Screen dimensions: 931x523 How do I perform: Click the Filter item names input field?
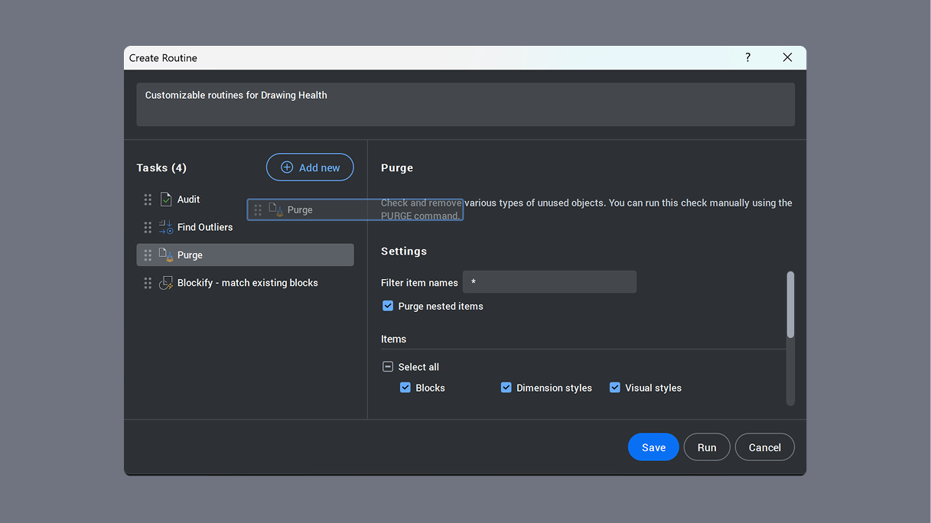(549, 282)
